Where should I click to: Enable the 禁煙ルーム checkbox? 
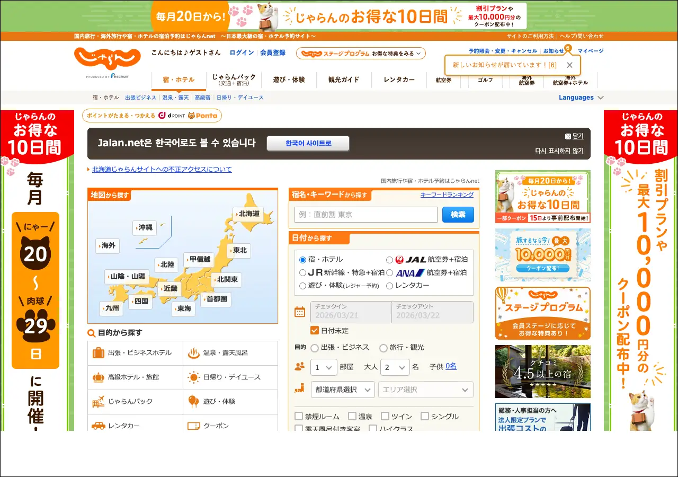coord(299,417)
